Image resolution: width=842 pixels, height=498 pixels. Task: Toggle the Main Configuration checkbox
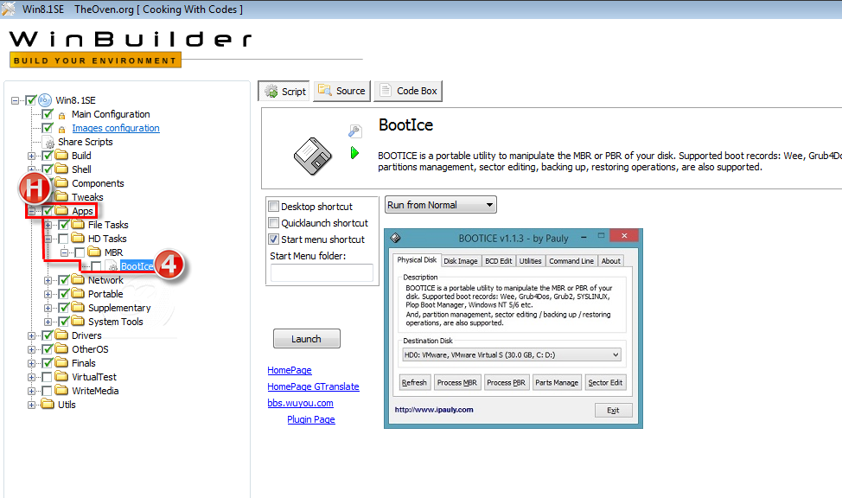(x=48, y=114)
